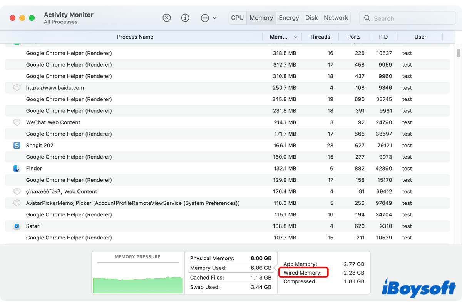Sort by the Threads column header

pos(320,37)
